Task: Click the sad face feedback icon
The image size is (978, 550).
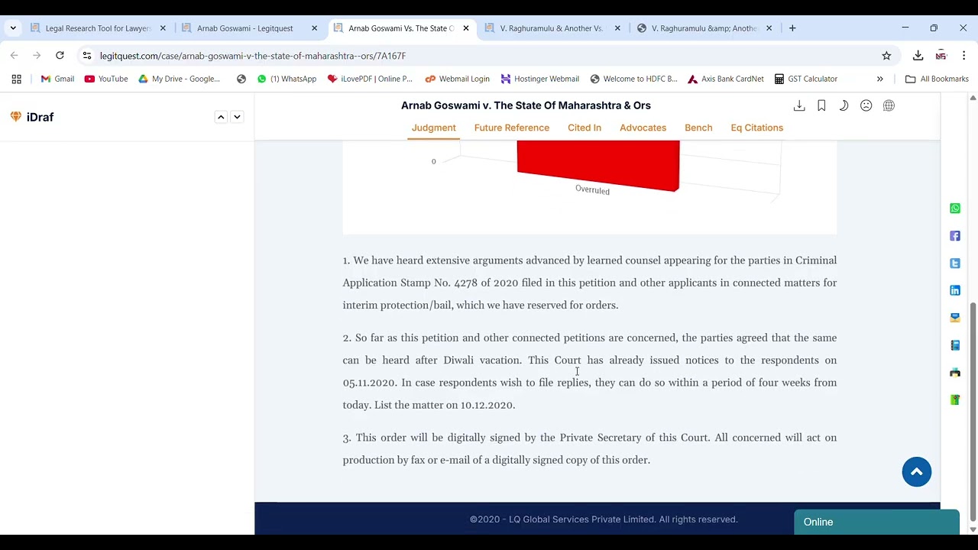Action: (x=866, y=105)
